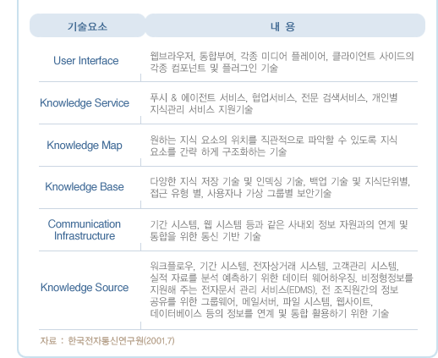438x358 pixels.
Task: Click the 통합을 위한 통신 기반 기술 line
Action: click(205, 236)
